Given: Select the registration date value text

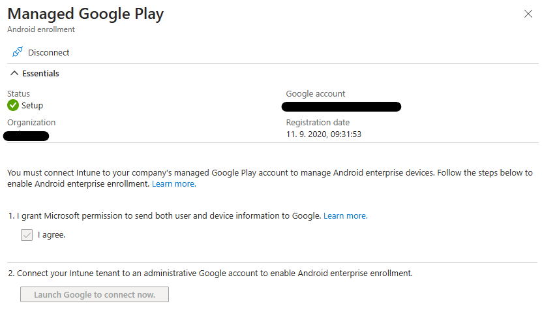Looking at the screenshot, I should [324, 134].
